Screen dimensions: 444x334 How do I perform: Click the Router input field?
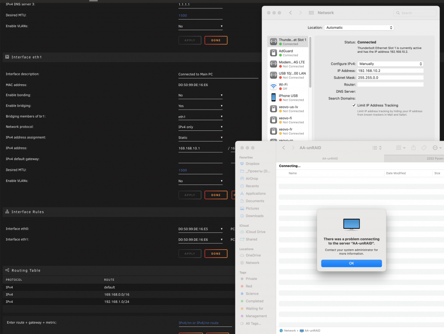point(390,85)
